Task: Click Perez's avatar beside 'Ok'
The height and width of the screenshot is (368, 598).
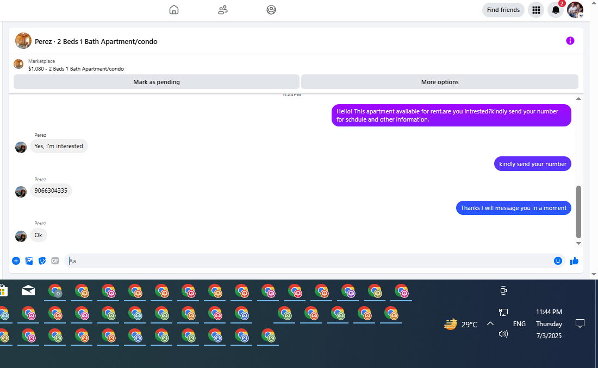Action: pos(21,236)
